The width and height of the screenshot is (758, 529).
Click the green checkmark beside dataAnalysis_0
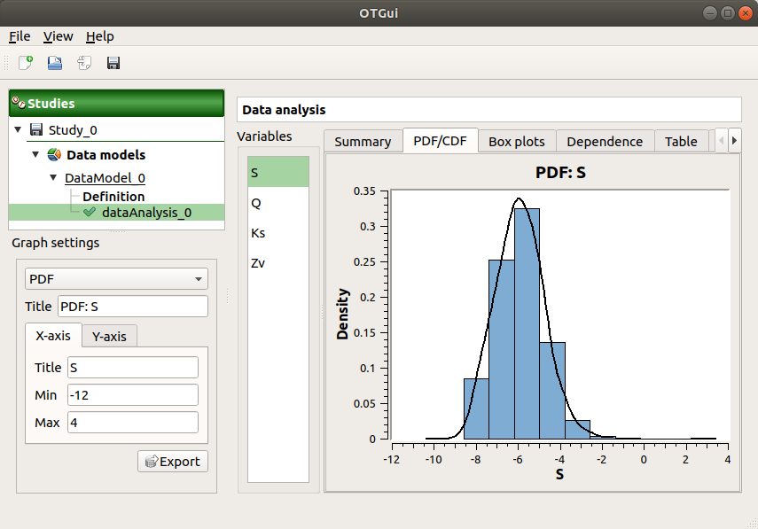[88, 213]
